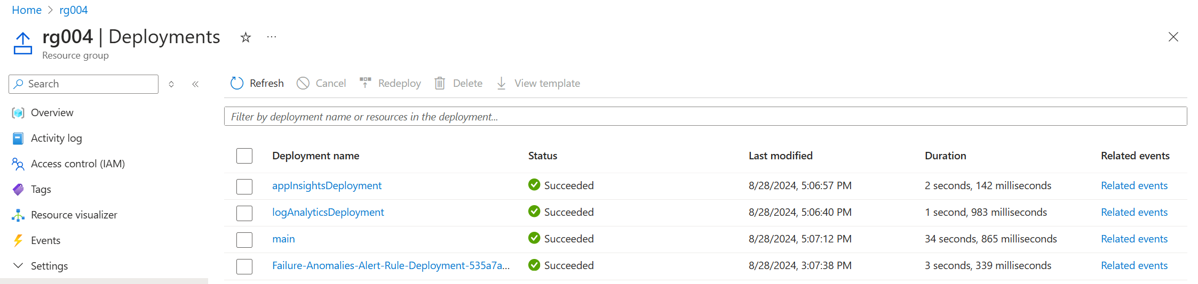Go to Home breadcrumb link
Image resolution: width=1198 pixels, height=284 pixels.
[x=27, y=10]
